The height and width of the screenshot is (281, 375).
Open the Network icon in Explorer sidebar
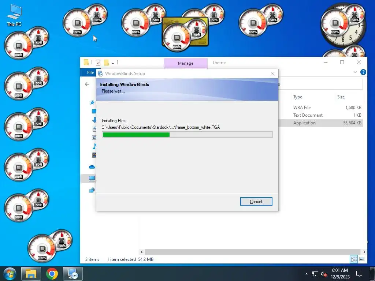pos(92,190)
